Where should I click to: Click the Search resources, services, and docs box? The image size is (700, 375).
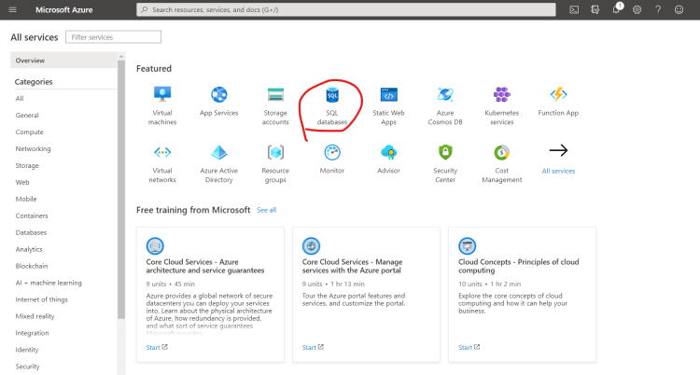click(346, 9)
